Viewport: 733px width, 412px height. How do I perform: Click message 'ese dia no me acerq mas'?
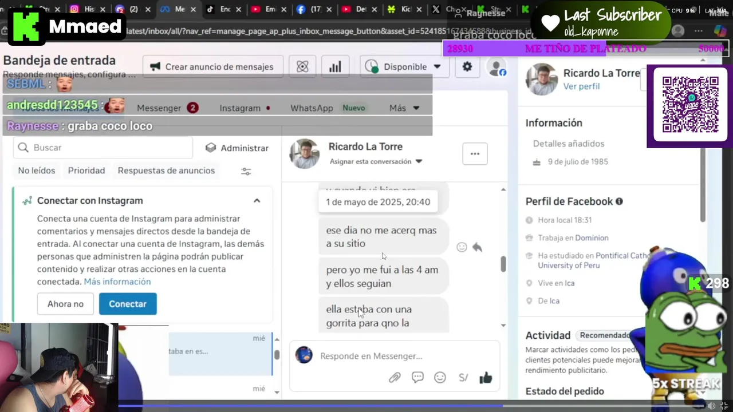383,237
